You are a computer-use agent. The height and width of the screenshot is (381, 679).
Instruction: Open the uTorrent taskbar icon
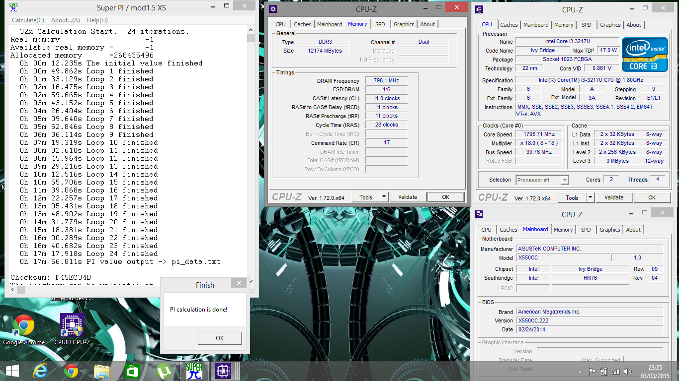click(x=163, y=371)
